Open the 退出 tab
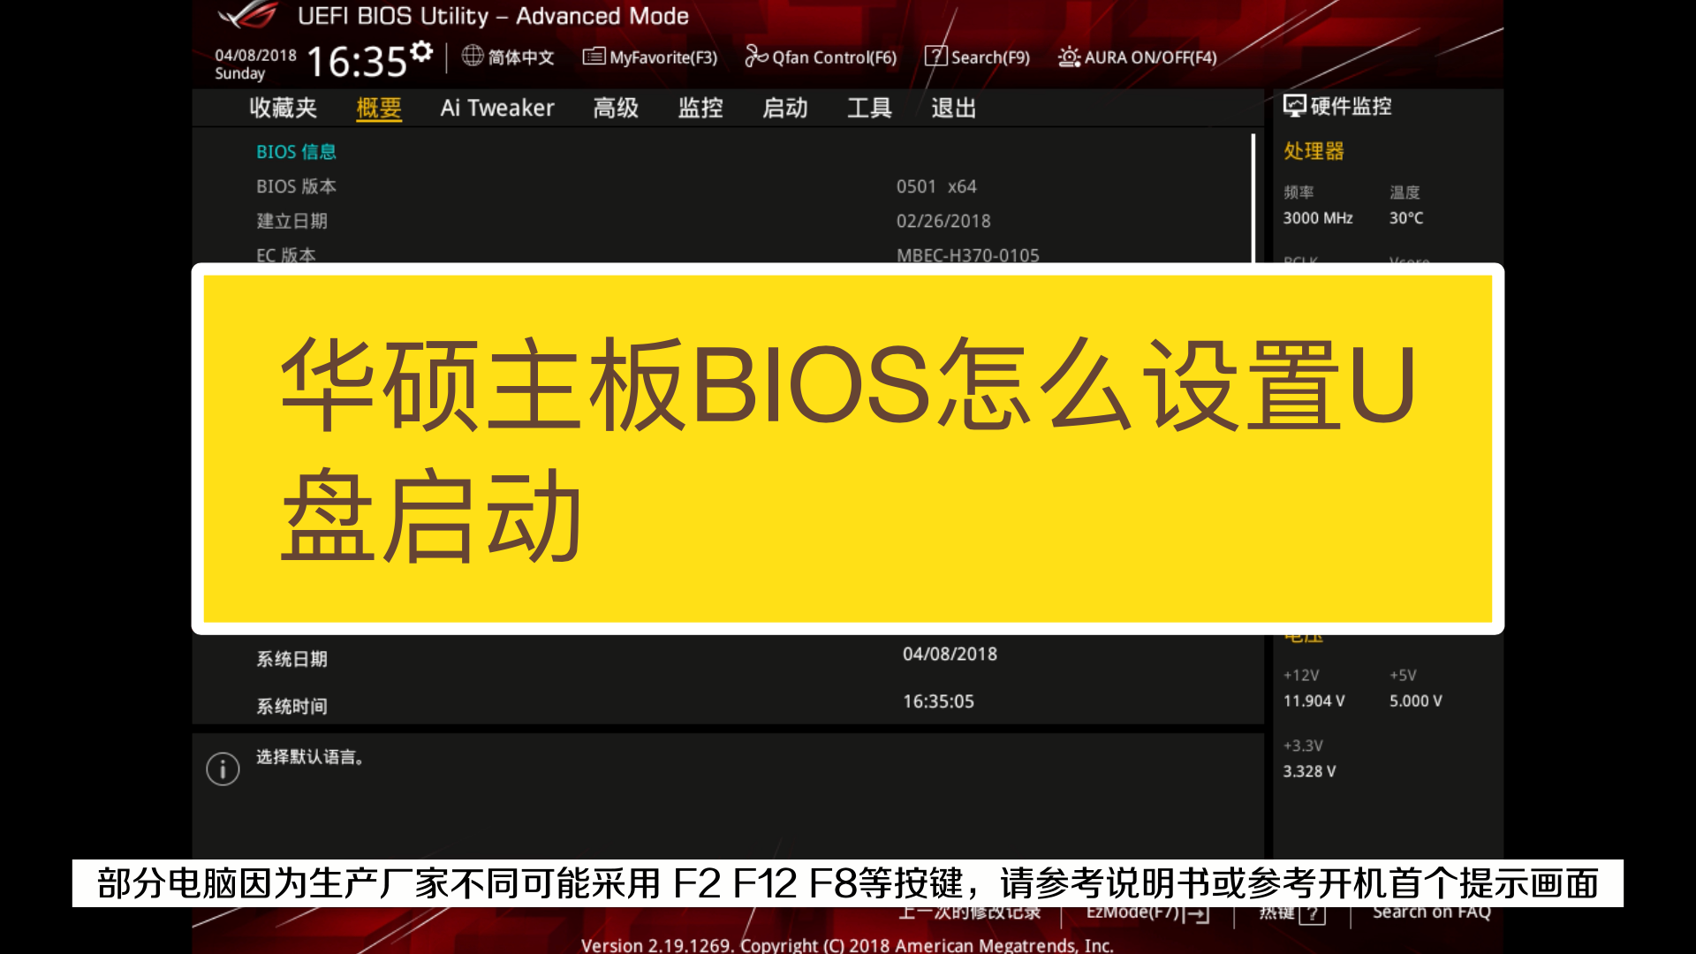 click(x=954, y=108)
